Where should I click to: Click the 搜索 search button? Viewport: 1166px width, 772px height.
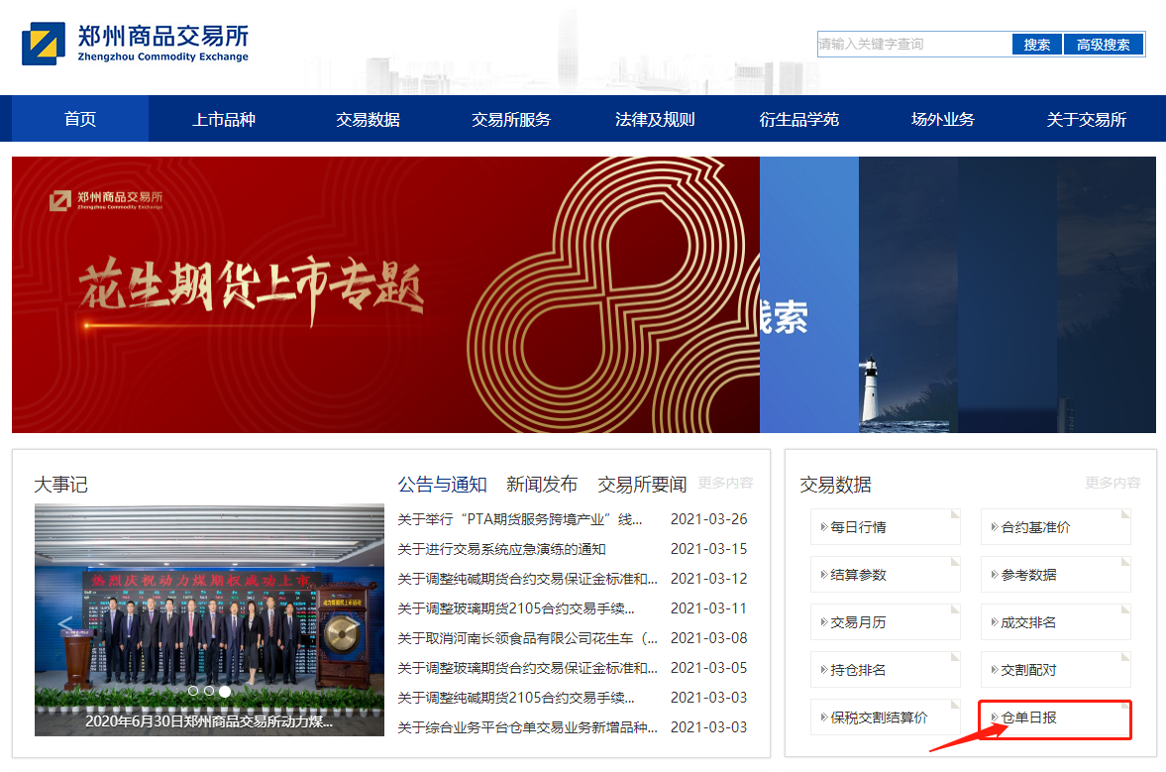point(1036,45)
